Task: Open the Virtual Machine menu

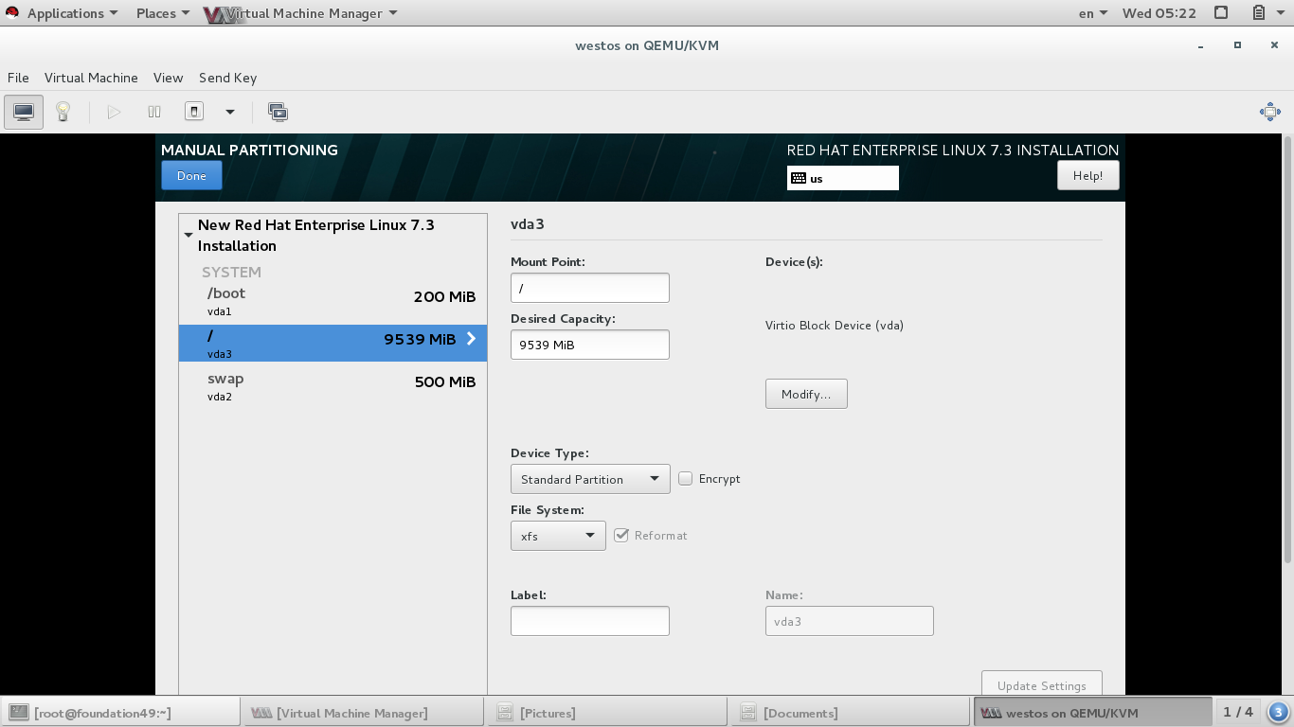Action: point(91,78)
